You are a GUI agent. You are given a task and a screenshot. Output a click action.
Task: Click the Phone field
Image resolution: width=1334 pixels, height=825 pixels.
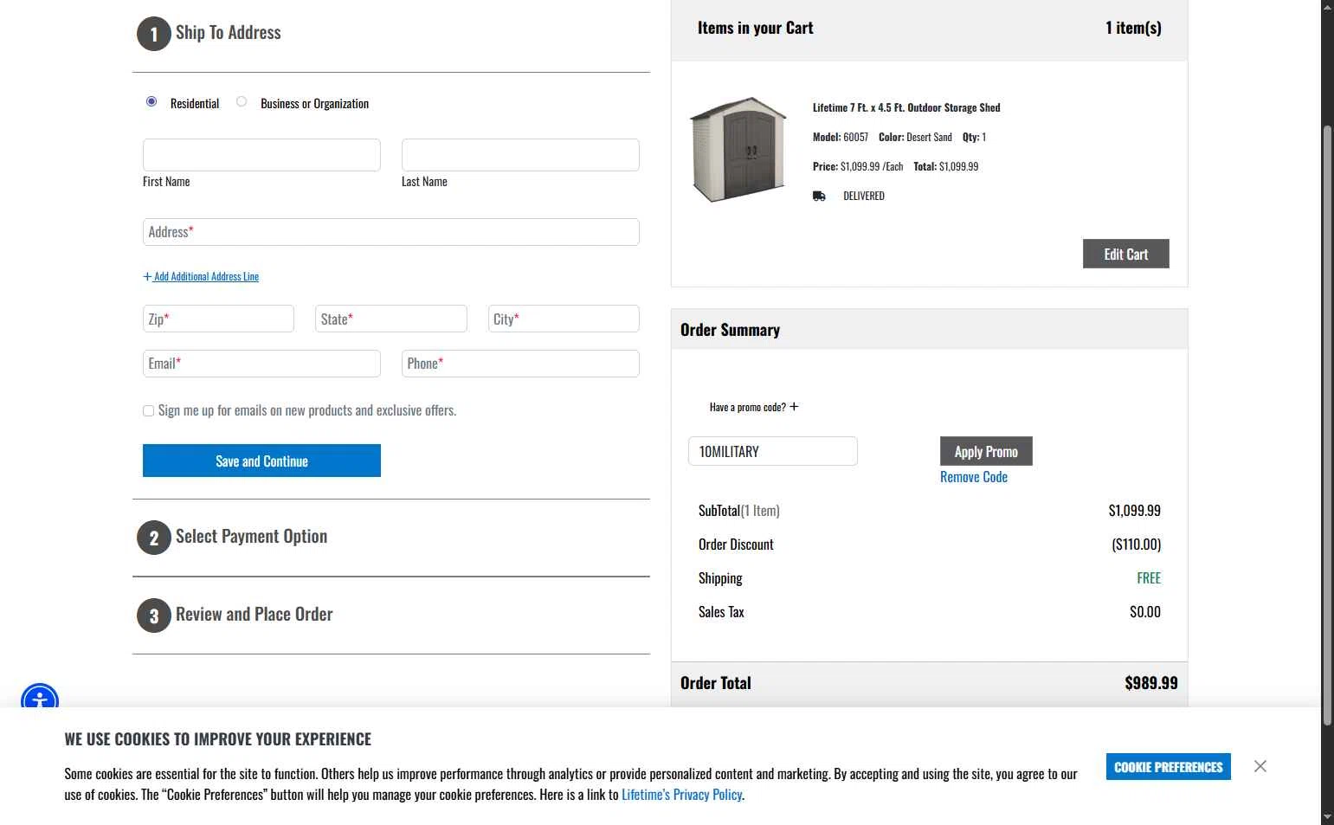click(x=520, y=364)
